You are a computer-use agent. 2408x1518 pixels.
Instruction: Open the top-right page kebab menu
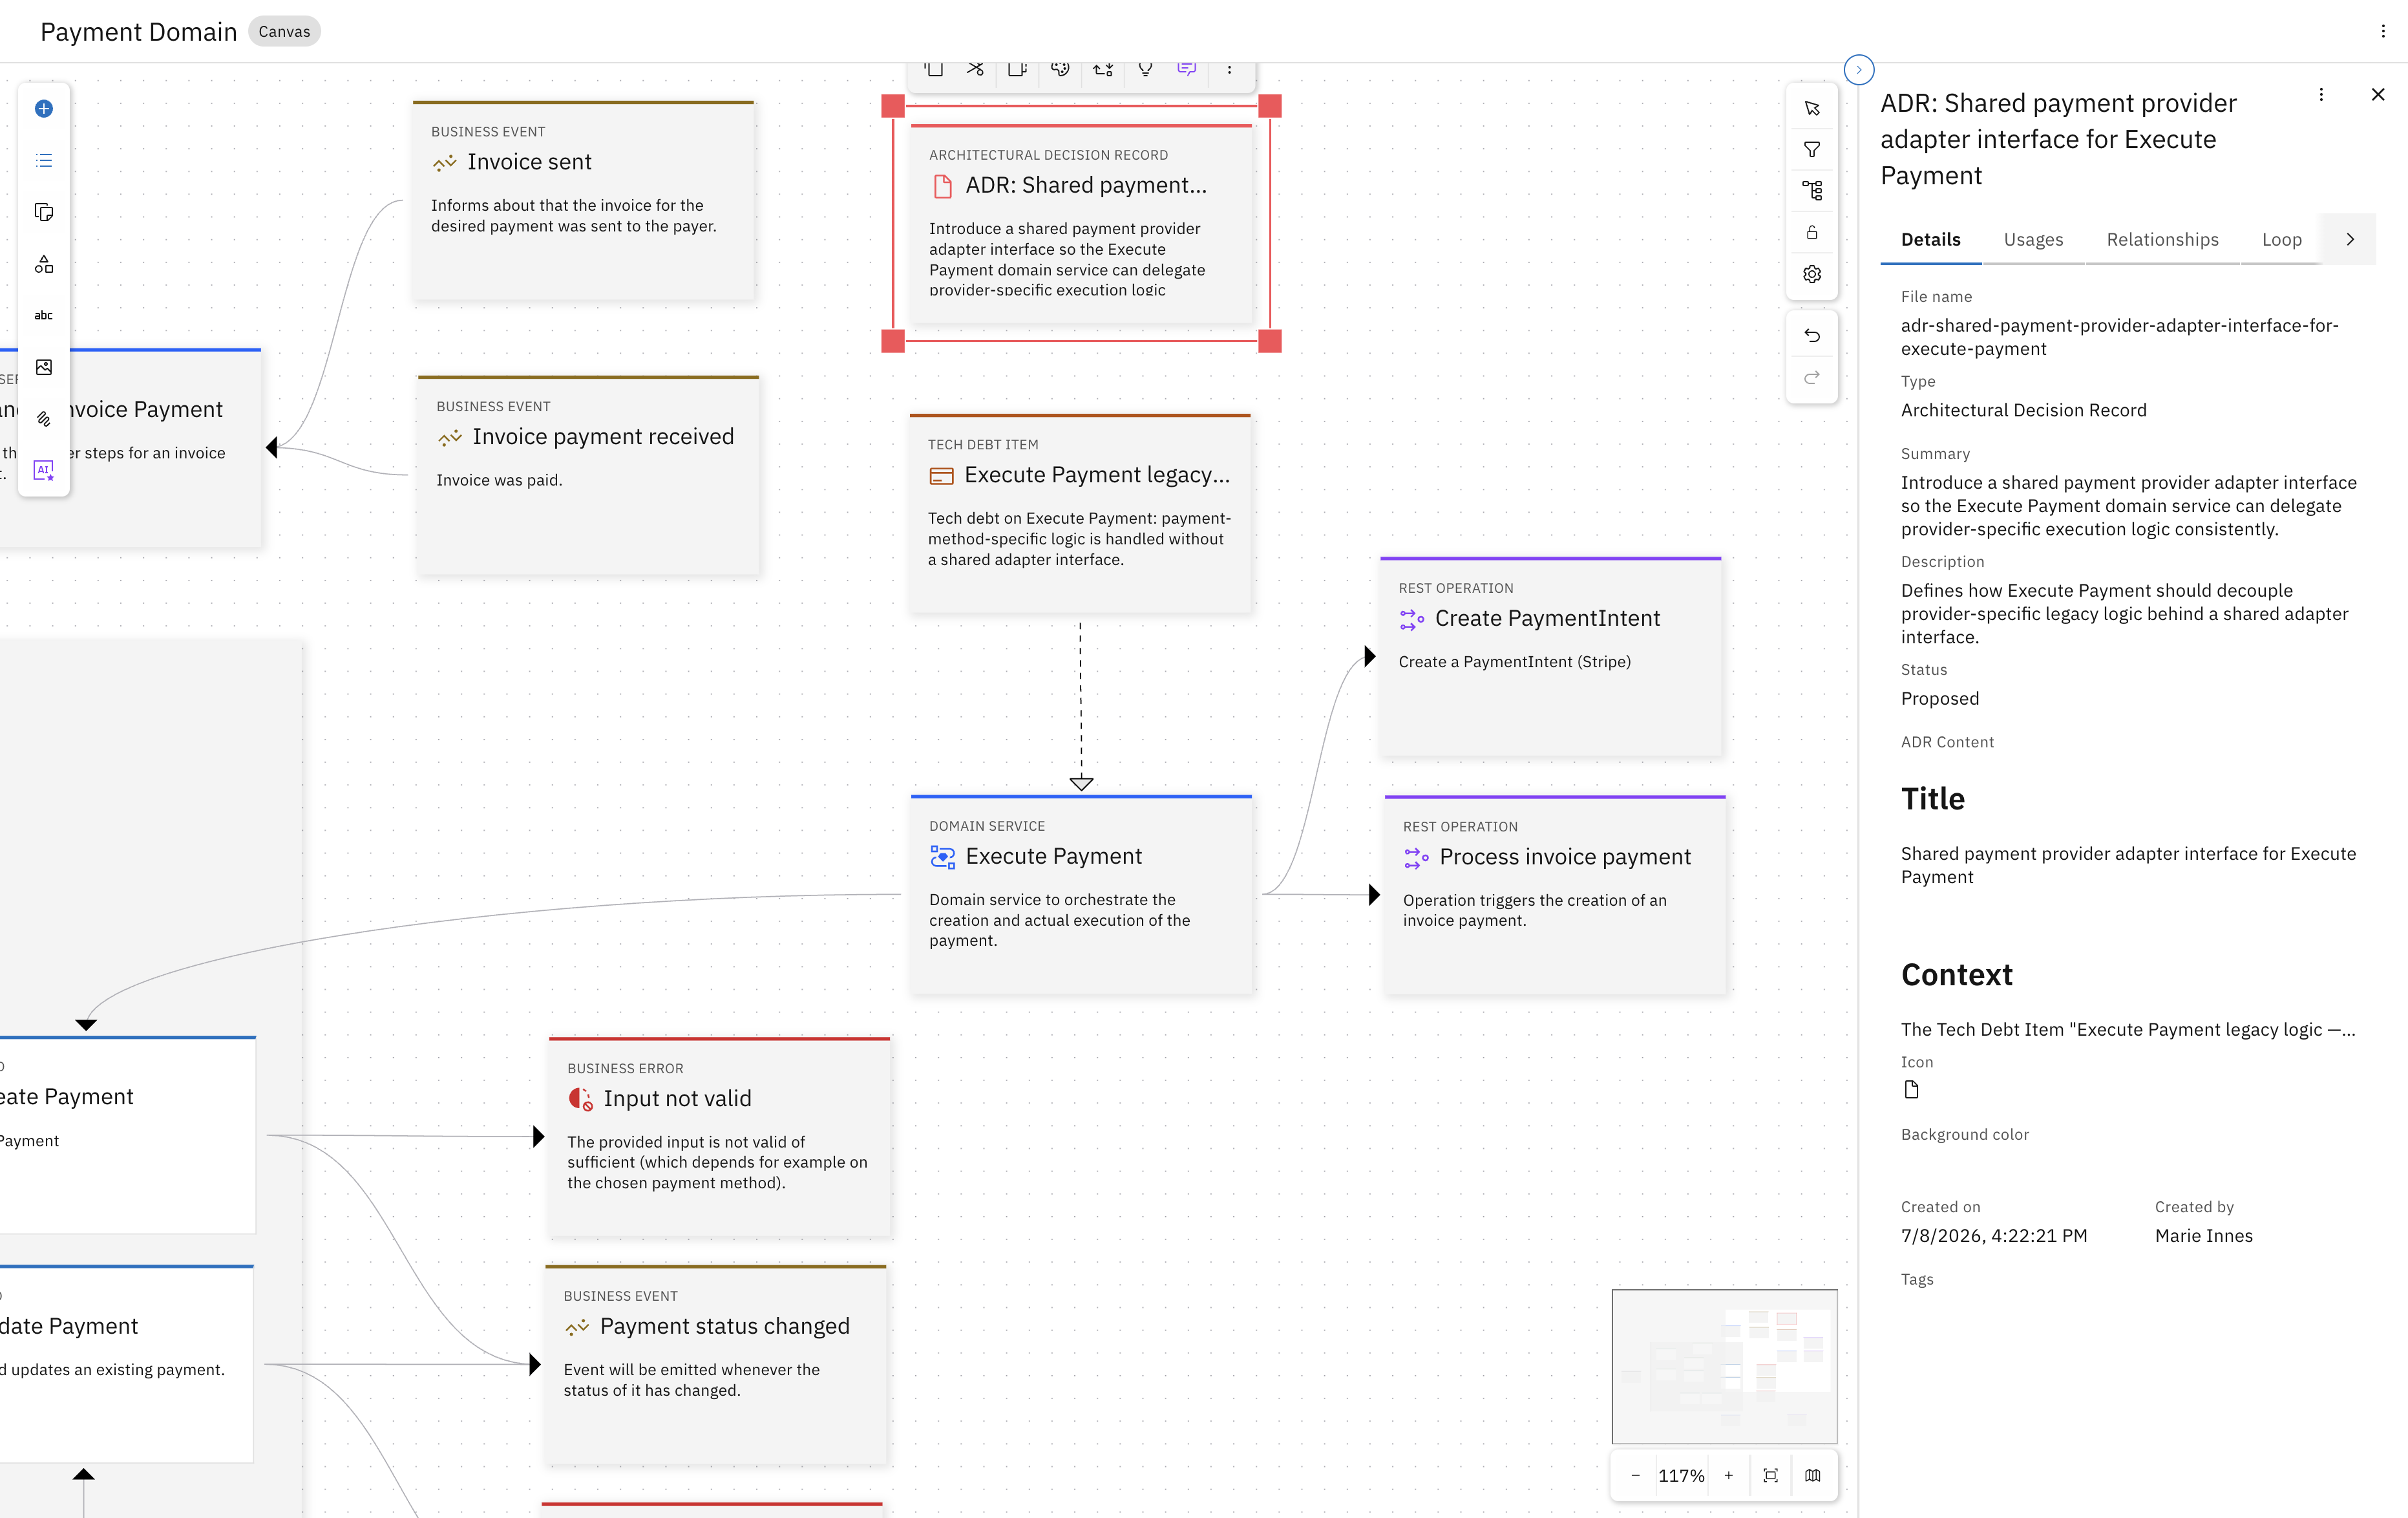[2383, 31]
